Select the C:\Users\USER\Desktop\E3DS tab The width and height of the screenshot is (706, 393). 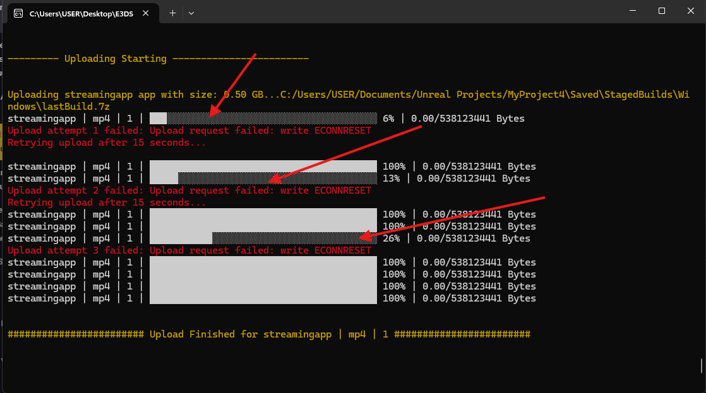[x=82, y=13]
